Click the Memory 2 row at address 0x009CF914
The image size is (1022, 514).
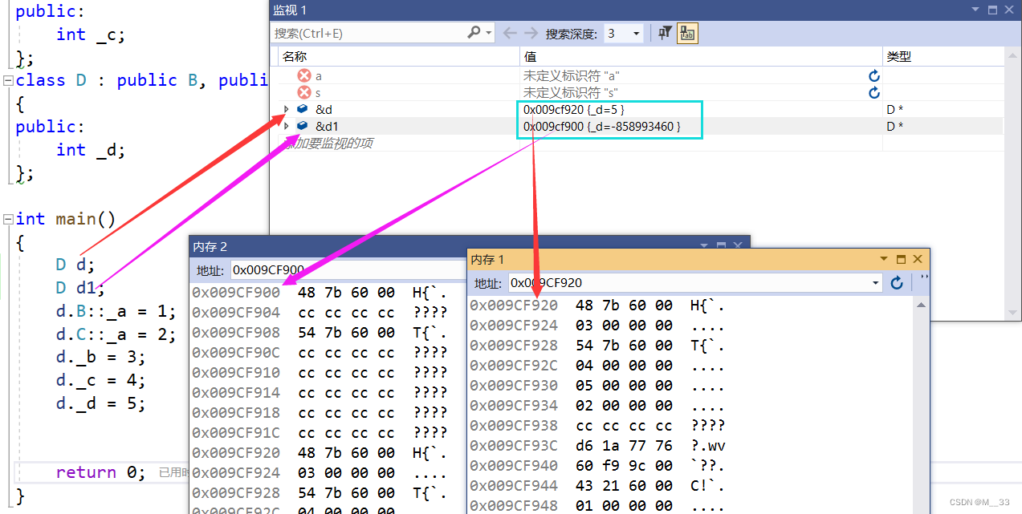[x=320, y=392]
